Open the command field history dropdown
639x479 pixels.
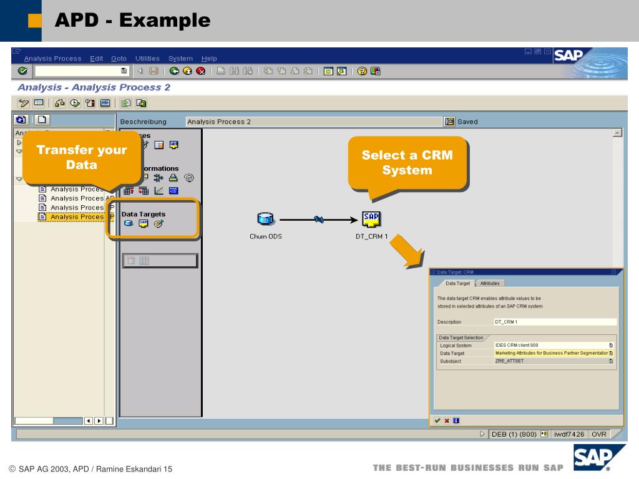pos(124,71)
